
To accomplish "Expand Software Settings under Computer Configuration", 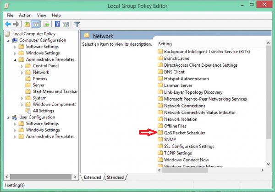I will pos(15,47).
